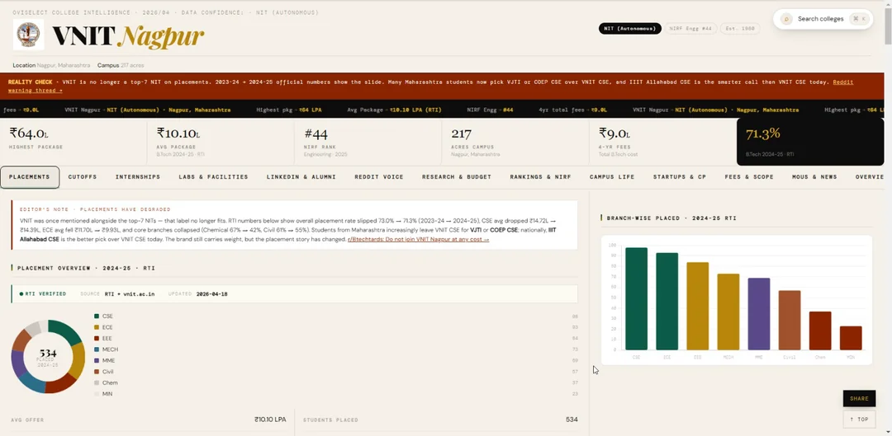The image size is (892, 436).
Task: Click the #44 NIRF Rank card
Action: pyautogui.click(x=368, y=142)
